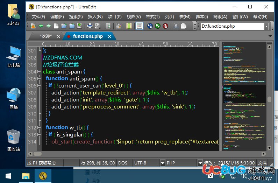Toggle hex edit mode icon
Viewport: 278px width, 183px height.
[119, 26]
